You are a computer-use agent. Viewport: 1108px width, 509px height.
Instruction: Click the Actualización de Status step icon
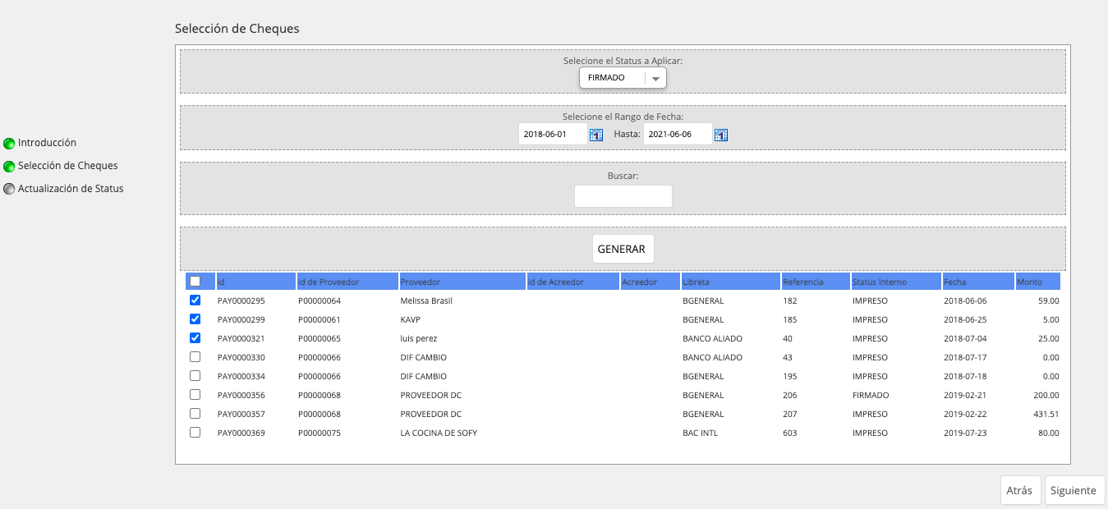point(9,189)
